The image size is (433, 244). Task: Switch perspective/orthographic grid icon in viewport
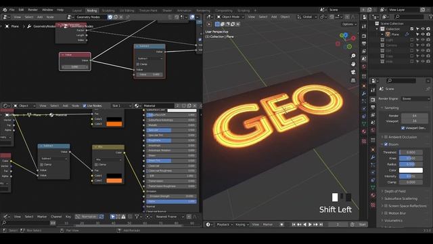pyautogui.click(x=353, y=81)
